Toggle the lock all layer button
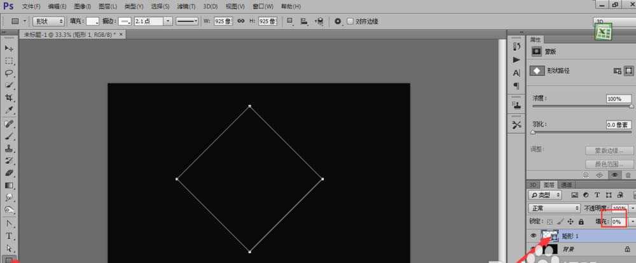This screenshot has height=263, width=636. (581, 221)
